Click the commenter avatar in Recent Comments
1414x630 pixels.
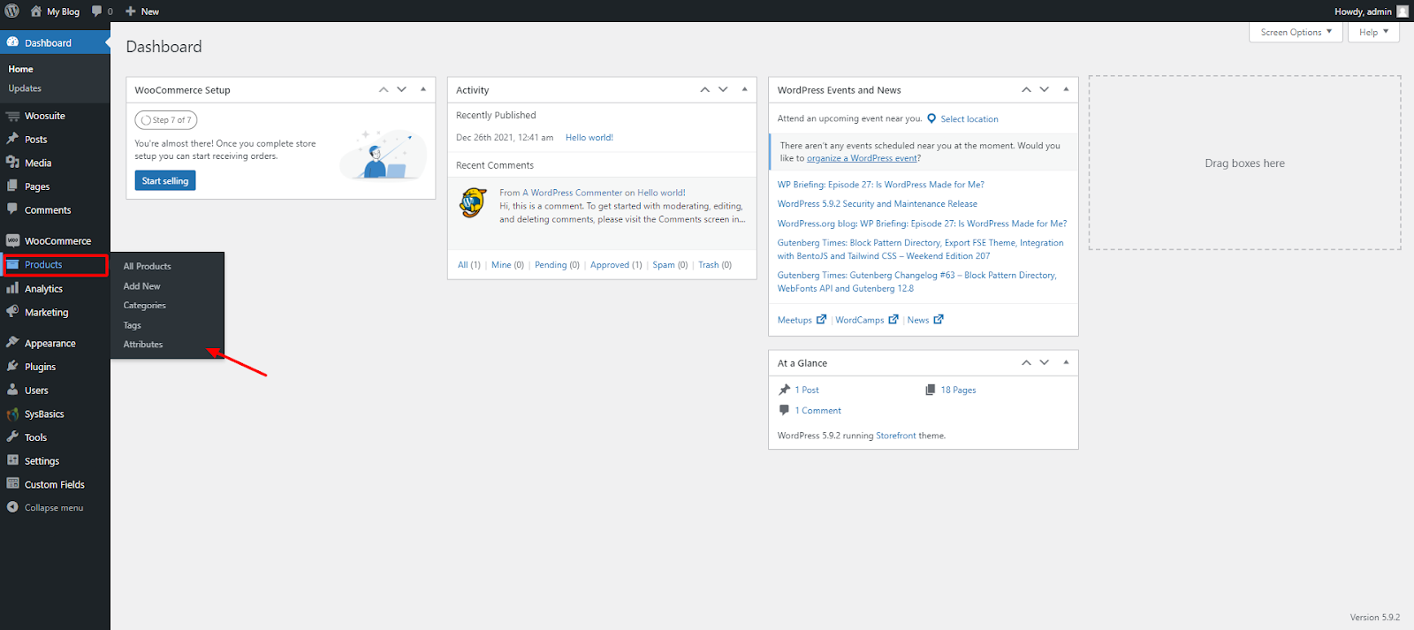[474, 203]
